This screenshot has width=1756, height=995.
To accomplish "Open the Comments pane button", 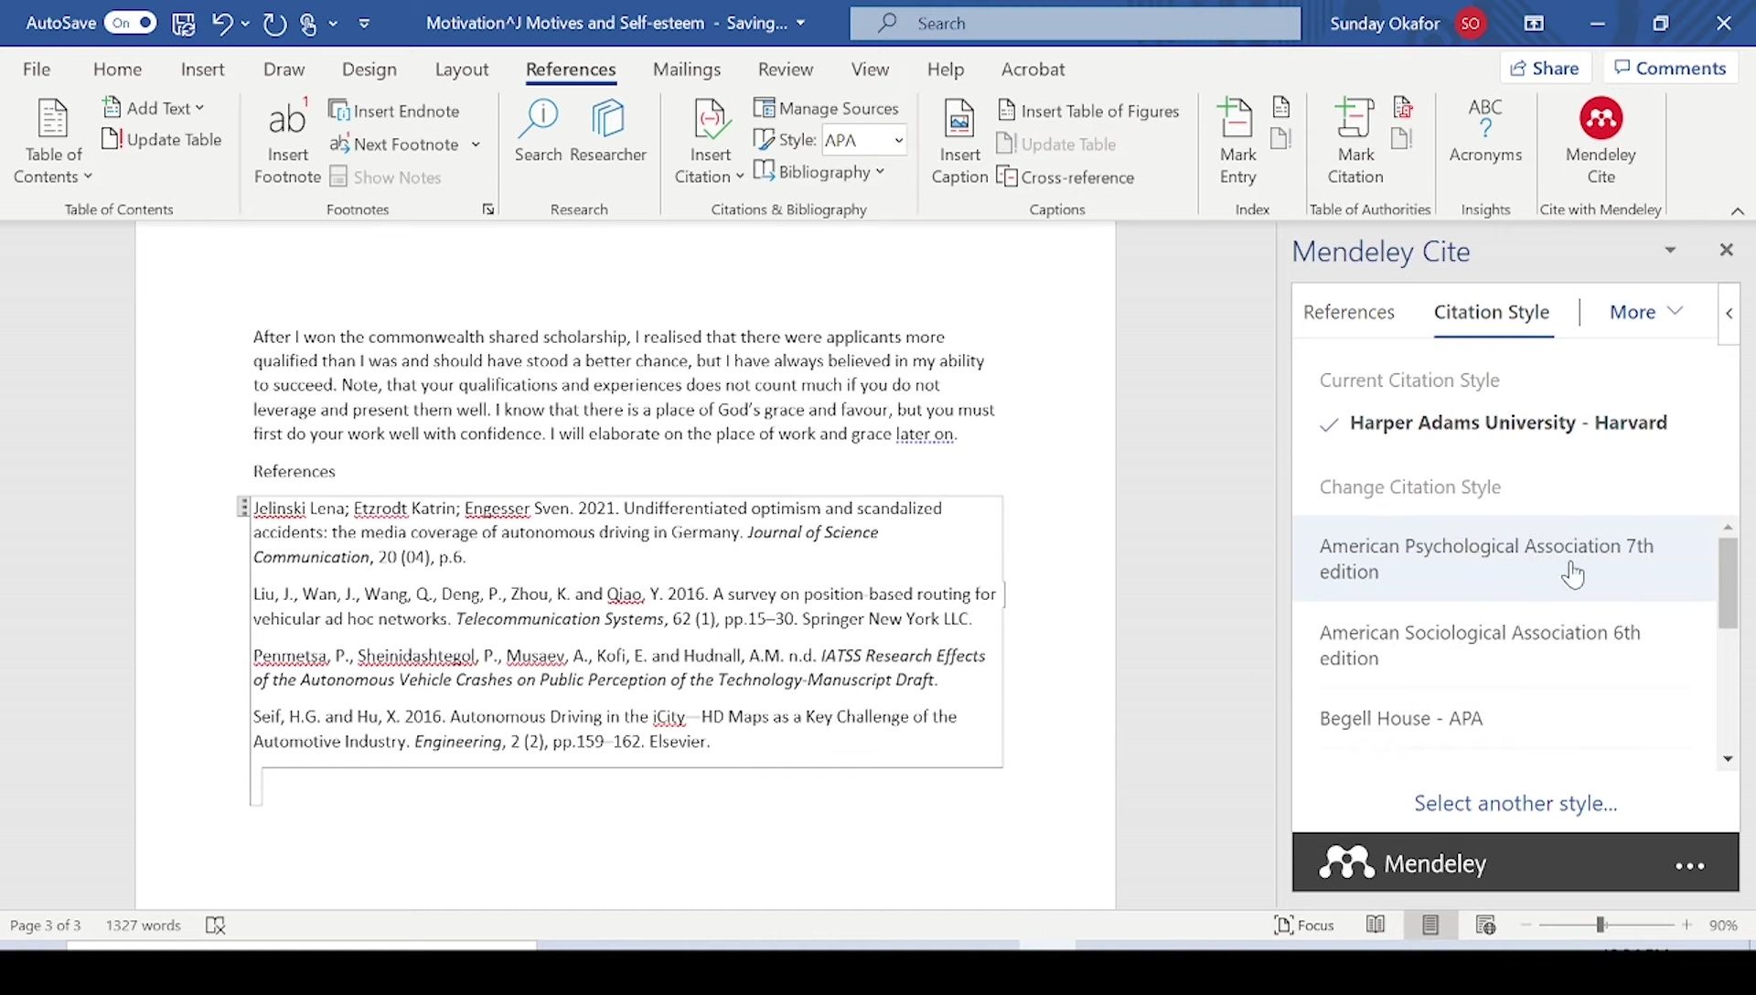I will (1670, 68).
